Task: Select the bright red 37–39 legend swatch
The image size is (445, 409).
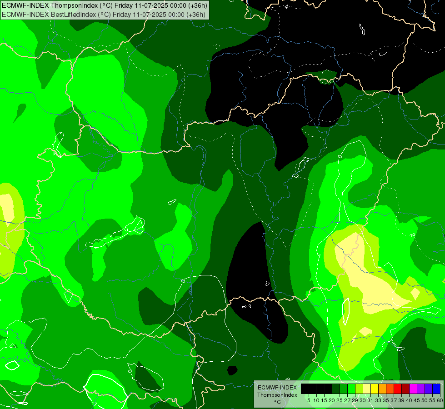Action: pos(398,389)
